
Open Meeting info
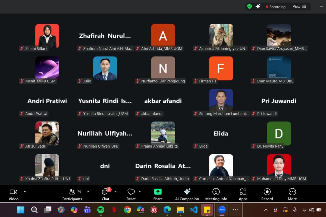pos(216,194)
